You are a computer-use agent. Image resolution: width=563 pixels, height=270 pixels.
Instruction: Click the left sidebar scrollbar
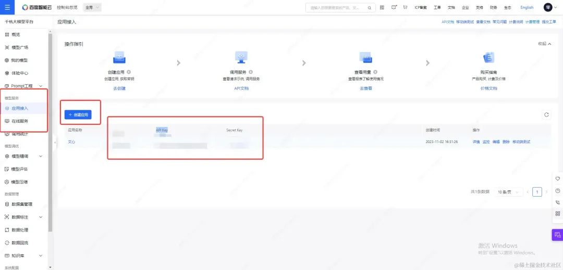50,133
